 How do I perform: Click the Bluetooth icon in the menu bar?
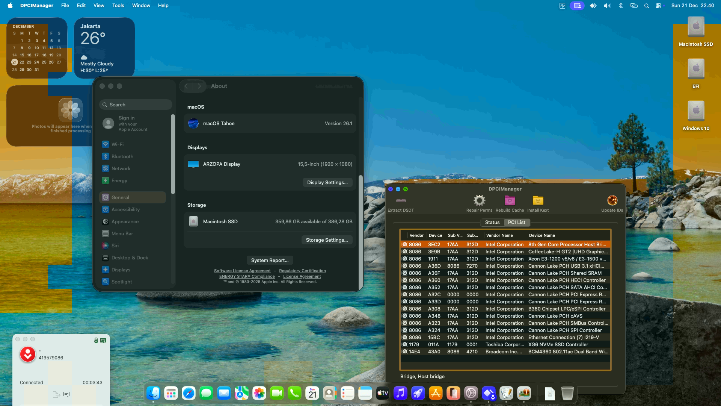tap(620, 6)
